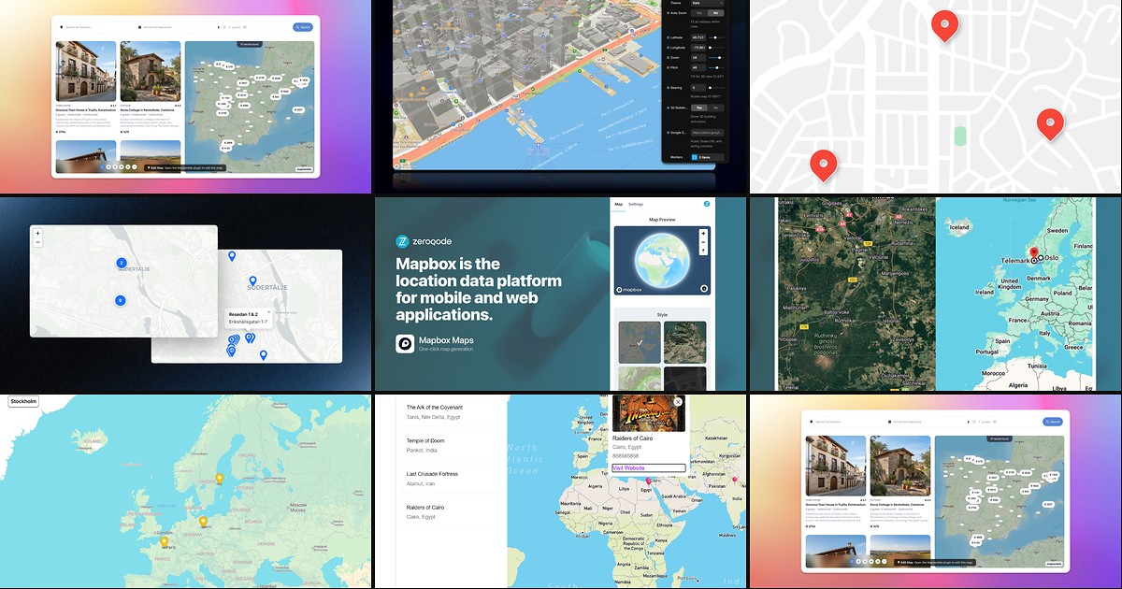Disable 3D Buildings with No
The image size is (1122, 589).
(715, 108)
